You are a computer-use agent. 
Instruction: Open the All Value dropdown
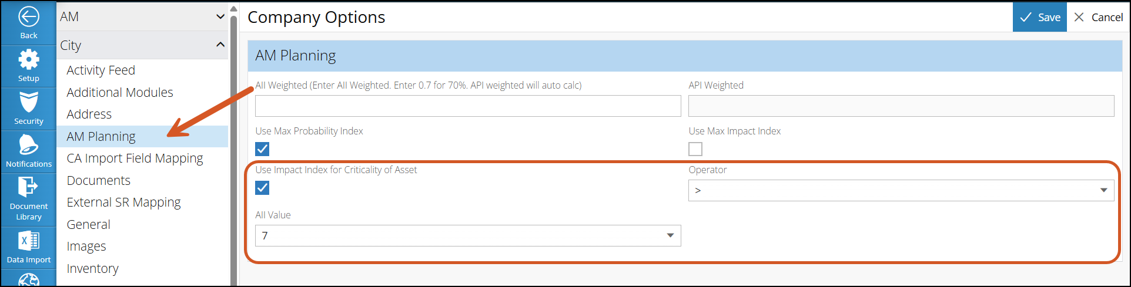coord(468,235)
